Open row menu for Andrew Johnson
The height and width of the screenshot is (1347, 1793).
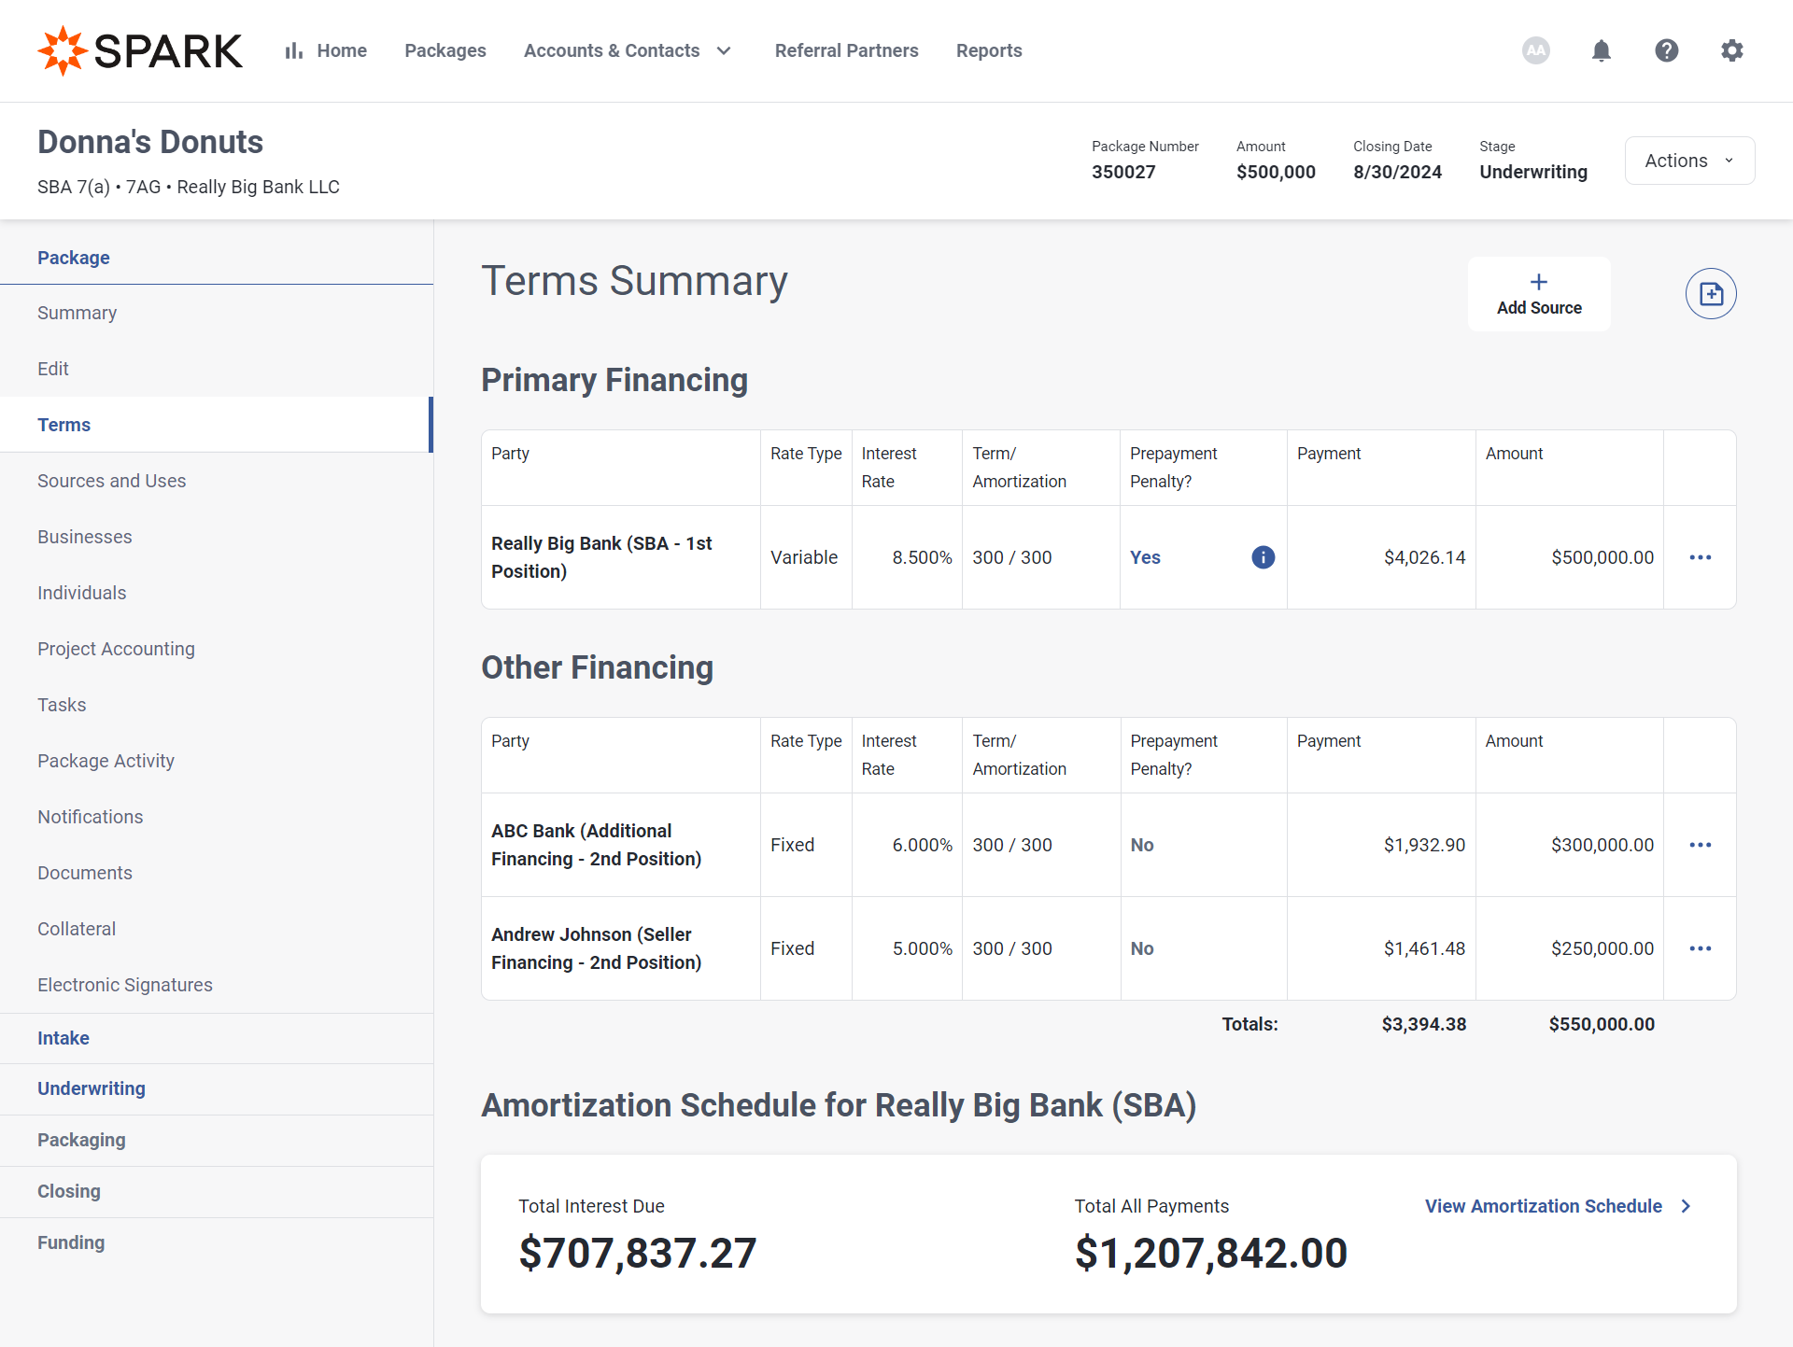tap(1701, 948)
